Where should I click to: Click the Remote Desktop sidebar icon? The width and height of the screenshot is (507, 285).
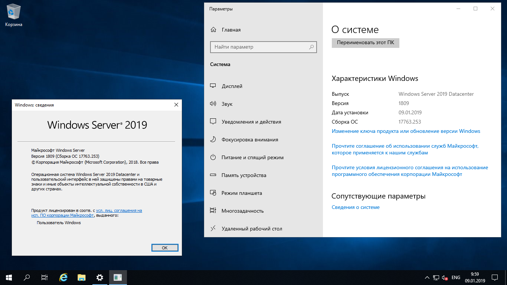[213, 229]
